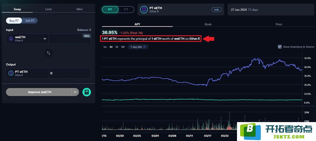
Task: Toggle the 7-day MA swap arrows
Action: pos(144,47)
